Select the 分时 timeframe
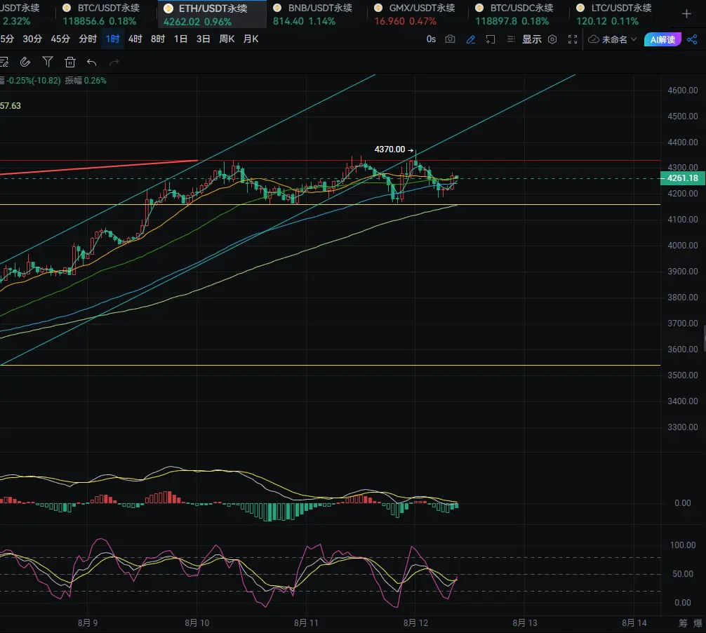The height and width of the screenshot is (633, 706). pos(88,39)
